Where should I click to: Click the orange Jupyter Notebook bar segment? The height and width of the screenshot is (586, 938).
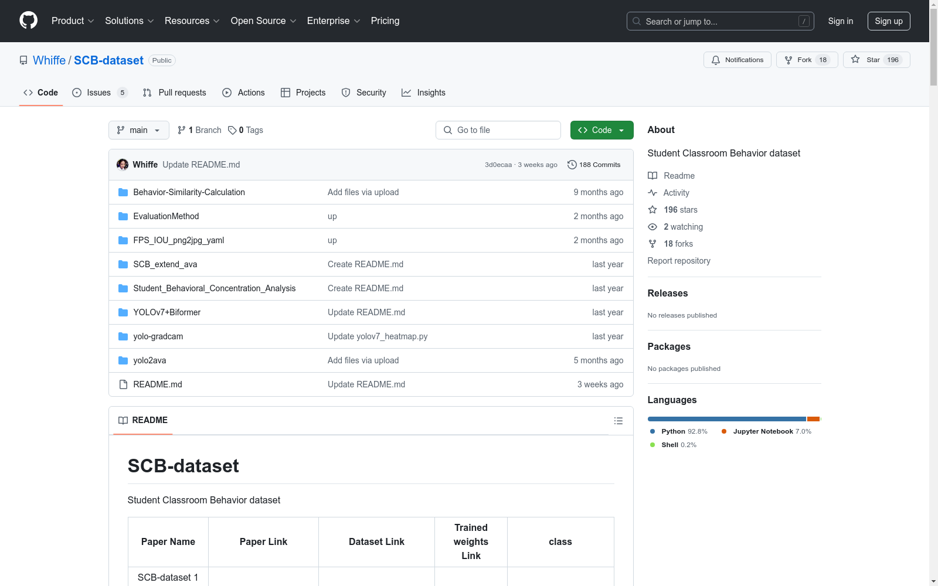[813, 419]
